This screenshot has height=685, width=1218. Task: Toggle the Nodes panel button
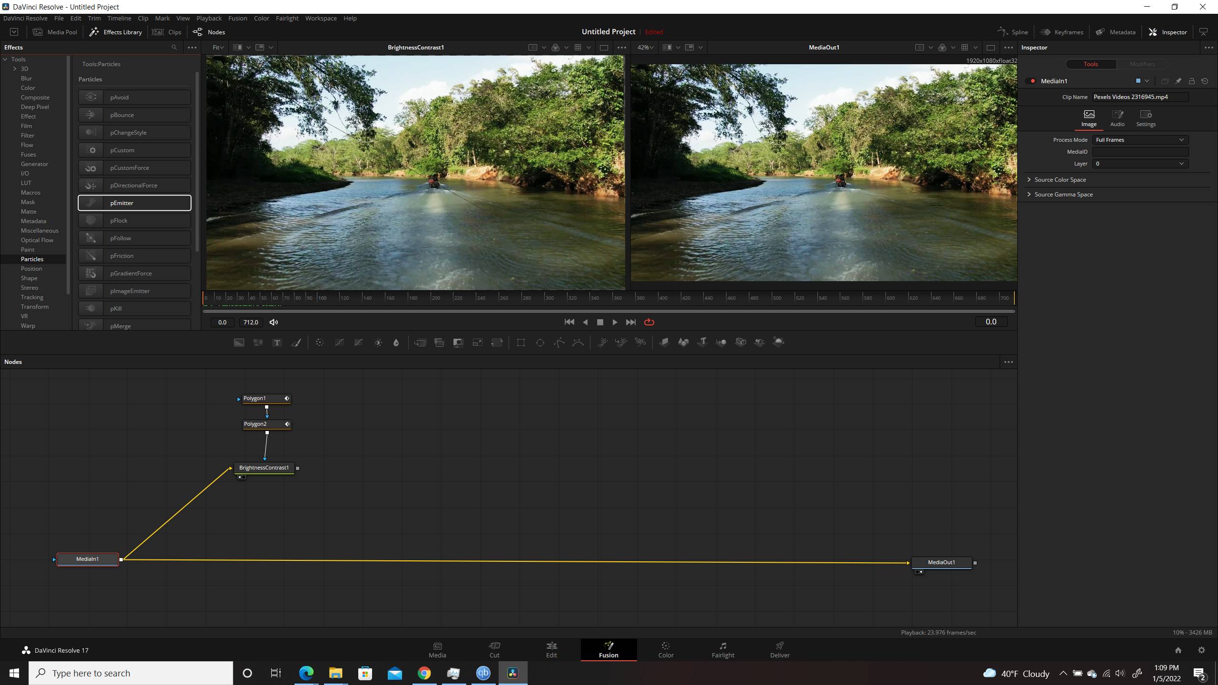click(209, 32)
